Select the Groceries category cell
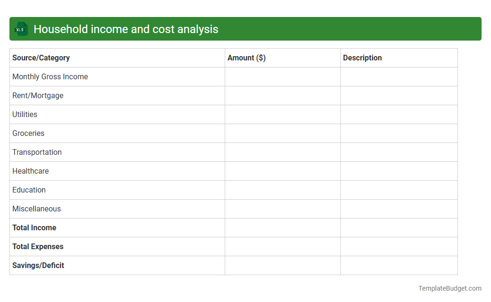This screenshot has width=491, height=302. (28, 133)
